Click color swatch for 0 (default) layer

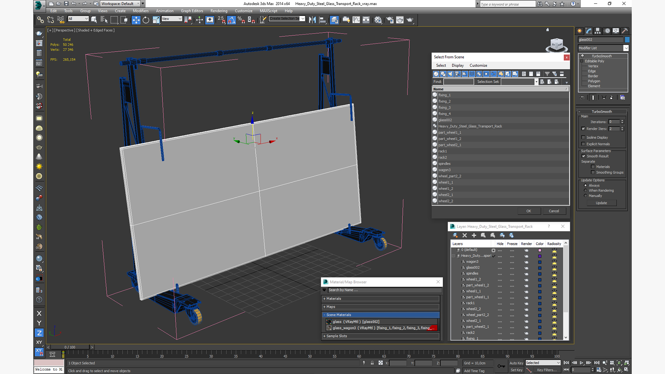tap(540, 250)
